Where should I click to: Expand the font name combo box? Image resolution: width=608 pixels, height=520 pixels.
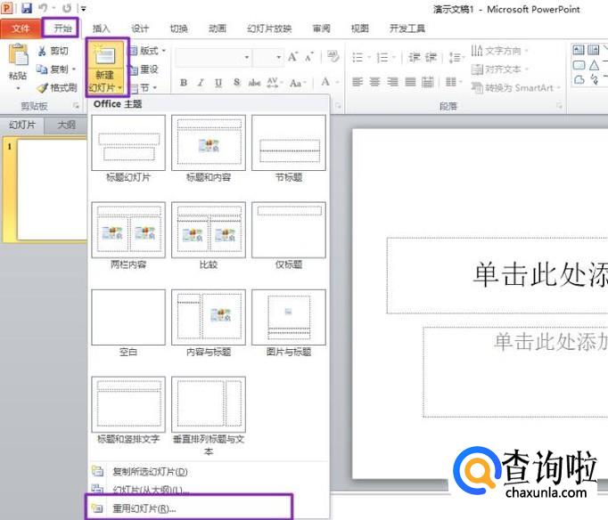[x=247, y=58]
